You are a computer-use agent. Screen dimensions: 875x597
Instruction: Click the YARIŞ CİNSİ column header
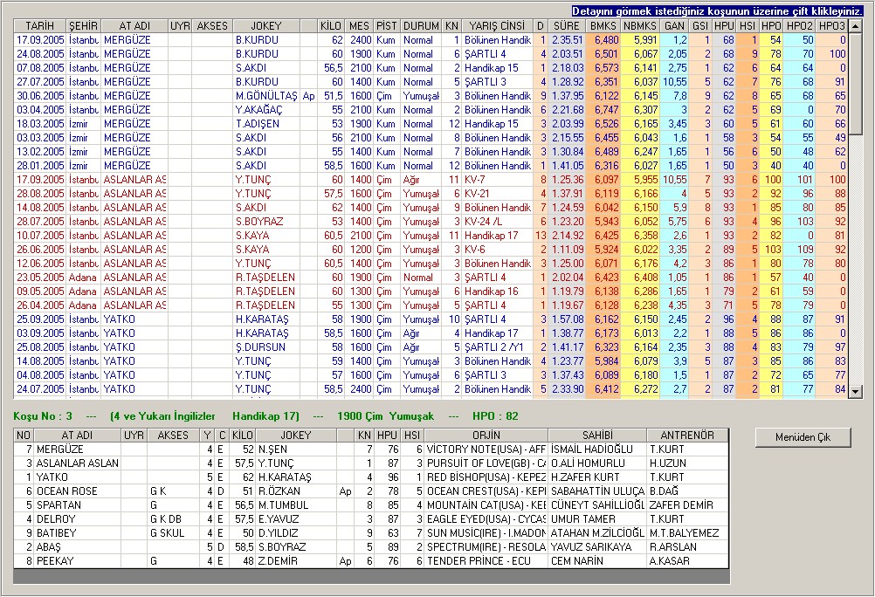tap(497, 26)
